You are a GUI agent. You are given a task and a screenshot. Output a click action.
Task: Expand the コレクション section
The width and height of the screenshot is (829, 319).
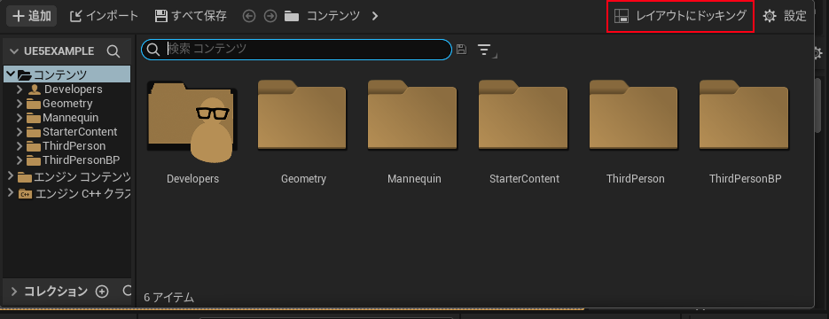point(14,292)
